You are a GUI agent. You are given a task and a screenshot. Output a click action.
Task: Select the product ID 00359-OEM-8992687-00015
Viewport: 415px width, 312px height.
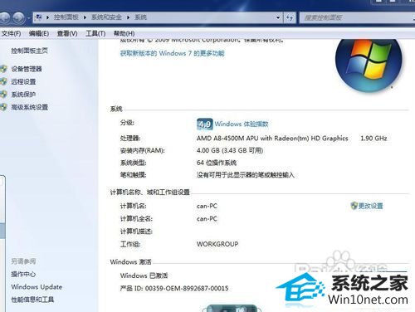187,288
